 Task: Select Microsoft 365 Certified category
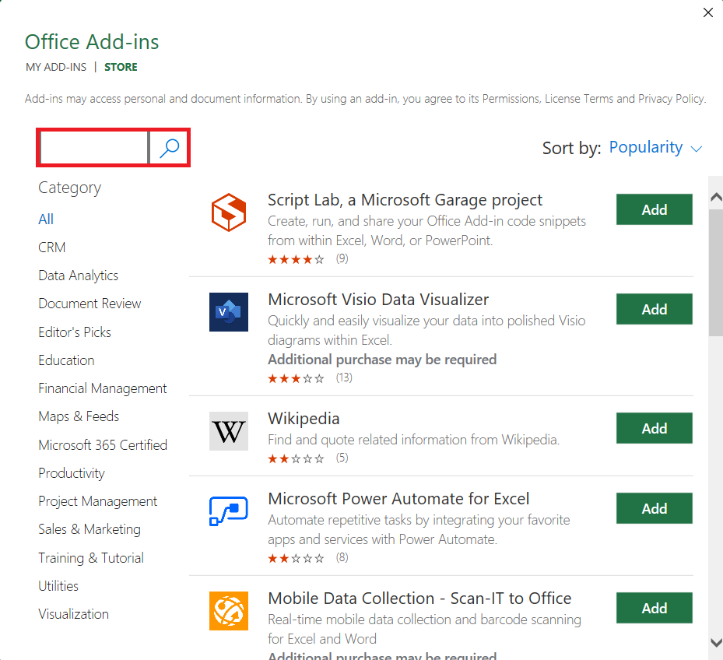pos(103,445)
